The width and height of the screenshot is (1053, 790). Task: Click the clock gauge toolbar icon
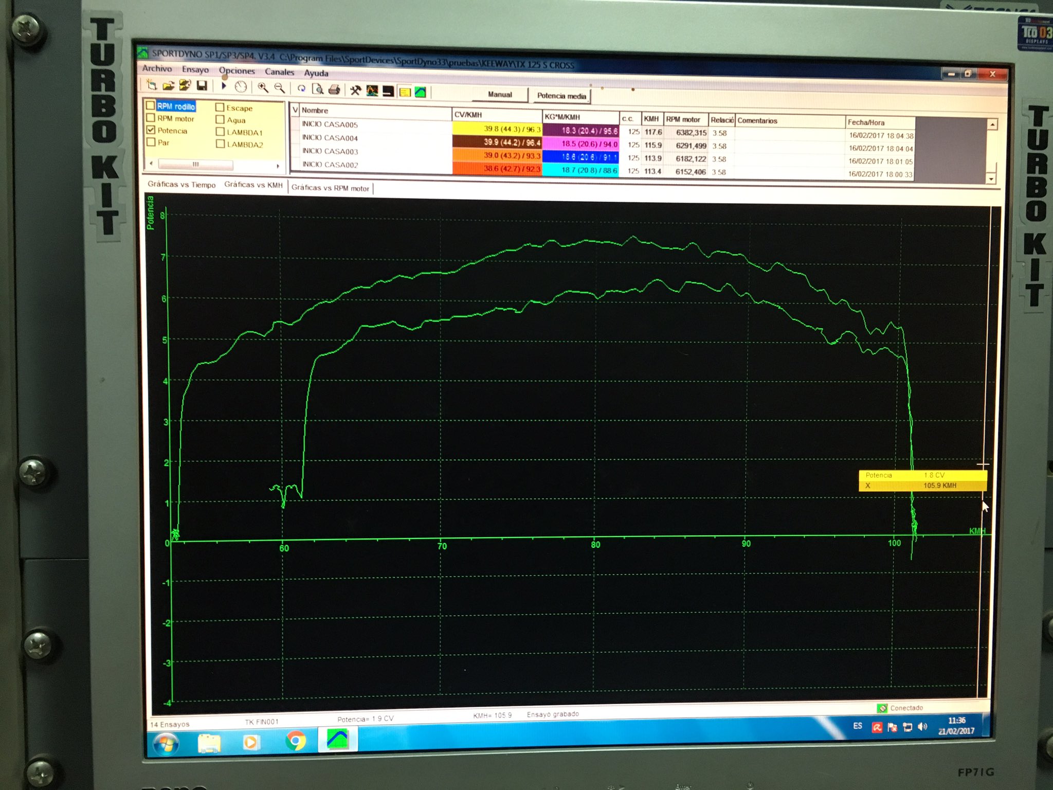tap(241, 86)
